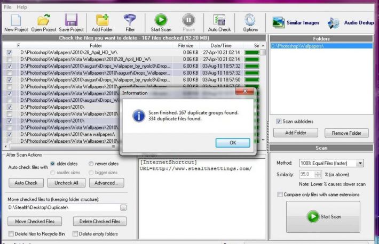Select the newer dates radio option
This screenshot has height=244, width=379.
tap(91, 164)
